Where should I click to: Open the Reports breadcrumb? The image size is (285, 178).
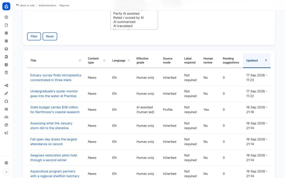pos(64,5)
